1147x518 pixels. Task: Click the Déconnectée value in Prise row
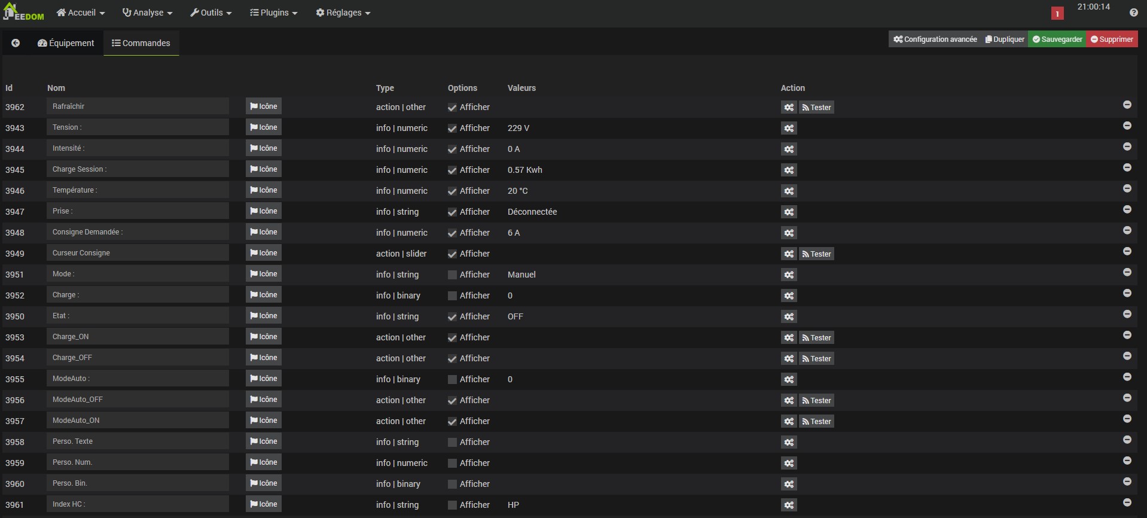pyautogui.click(x=532, y=212)
